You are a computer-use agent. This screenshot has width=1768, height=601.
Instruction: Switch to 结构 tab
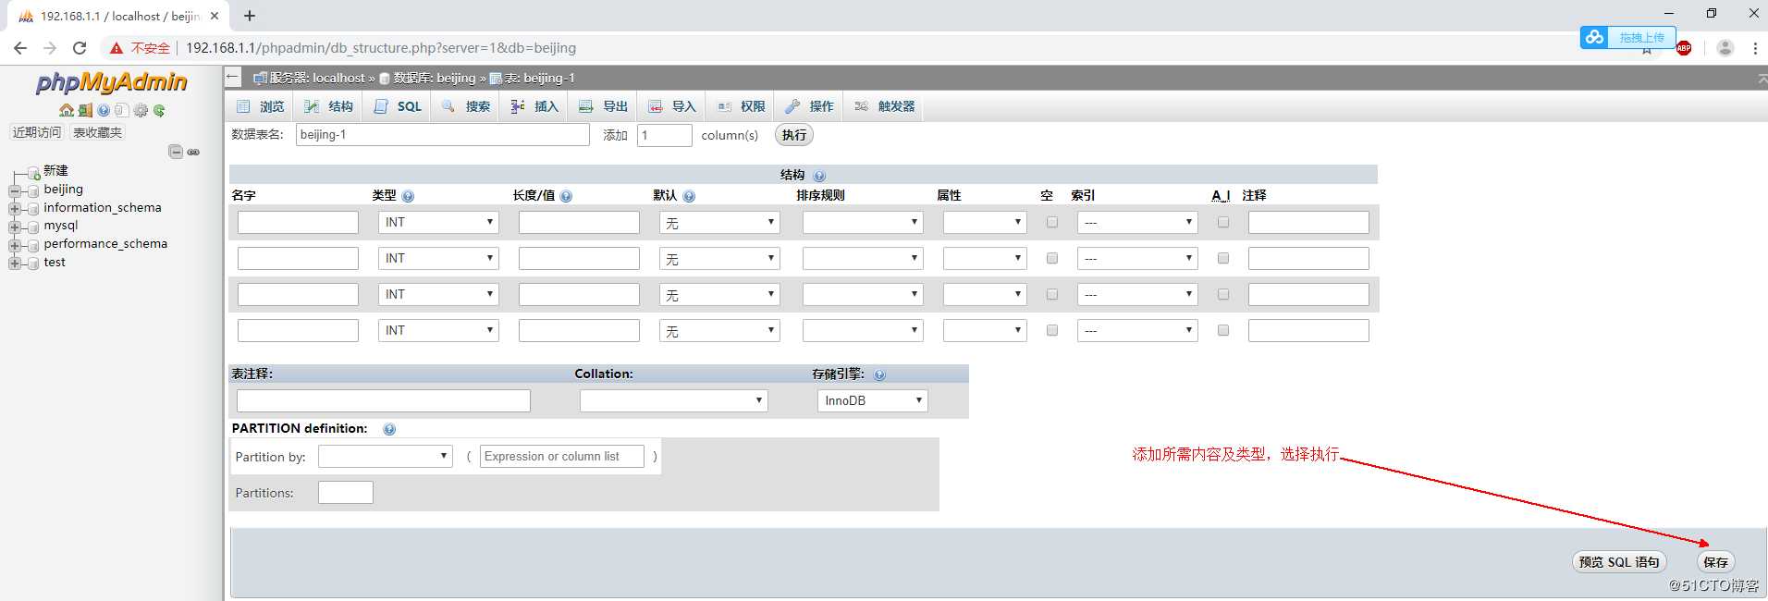click(329, 106)
